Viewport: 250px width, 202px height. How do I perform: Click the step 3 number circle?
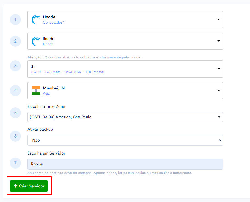pos(15,66)
